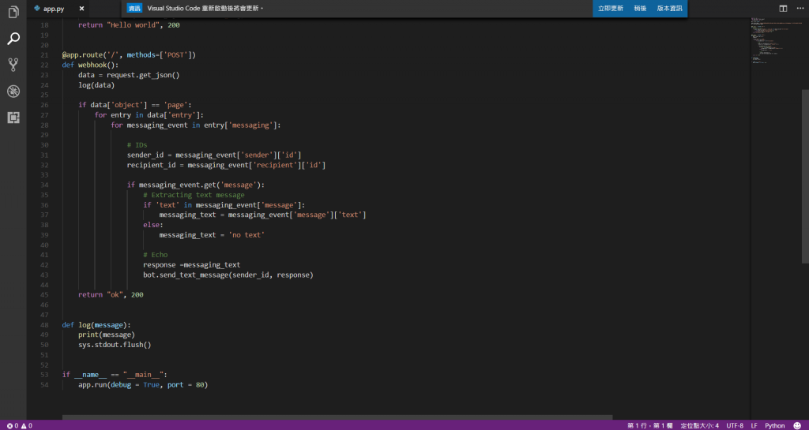Click the 'else:' line 38

tap(153, 226)
